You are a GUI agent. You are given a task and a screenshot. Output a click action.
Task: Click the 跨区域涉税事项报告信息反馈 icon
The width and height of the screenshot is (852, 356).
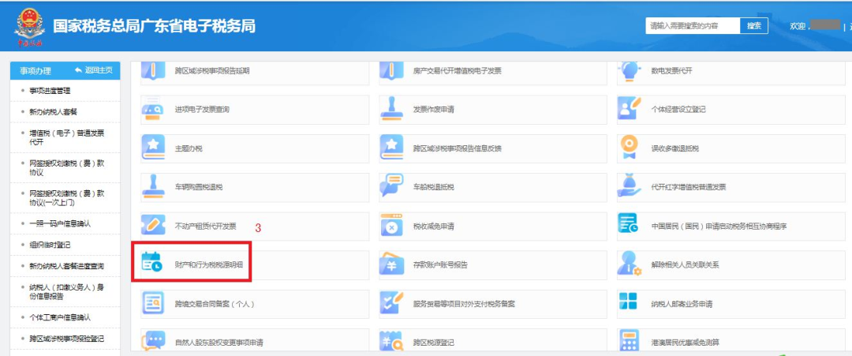coord(391,148)
